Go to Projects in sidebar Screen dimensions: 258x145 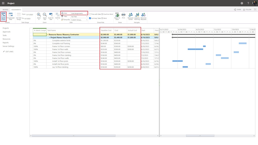[x=6, y=28]
